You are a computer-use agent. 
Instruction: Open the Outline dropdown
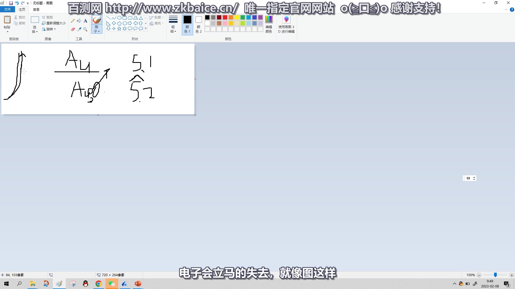(x=157, y=17)
